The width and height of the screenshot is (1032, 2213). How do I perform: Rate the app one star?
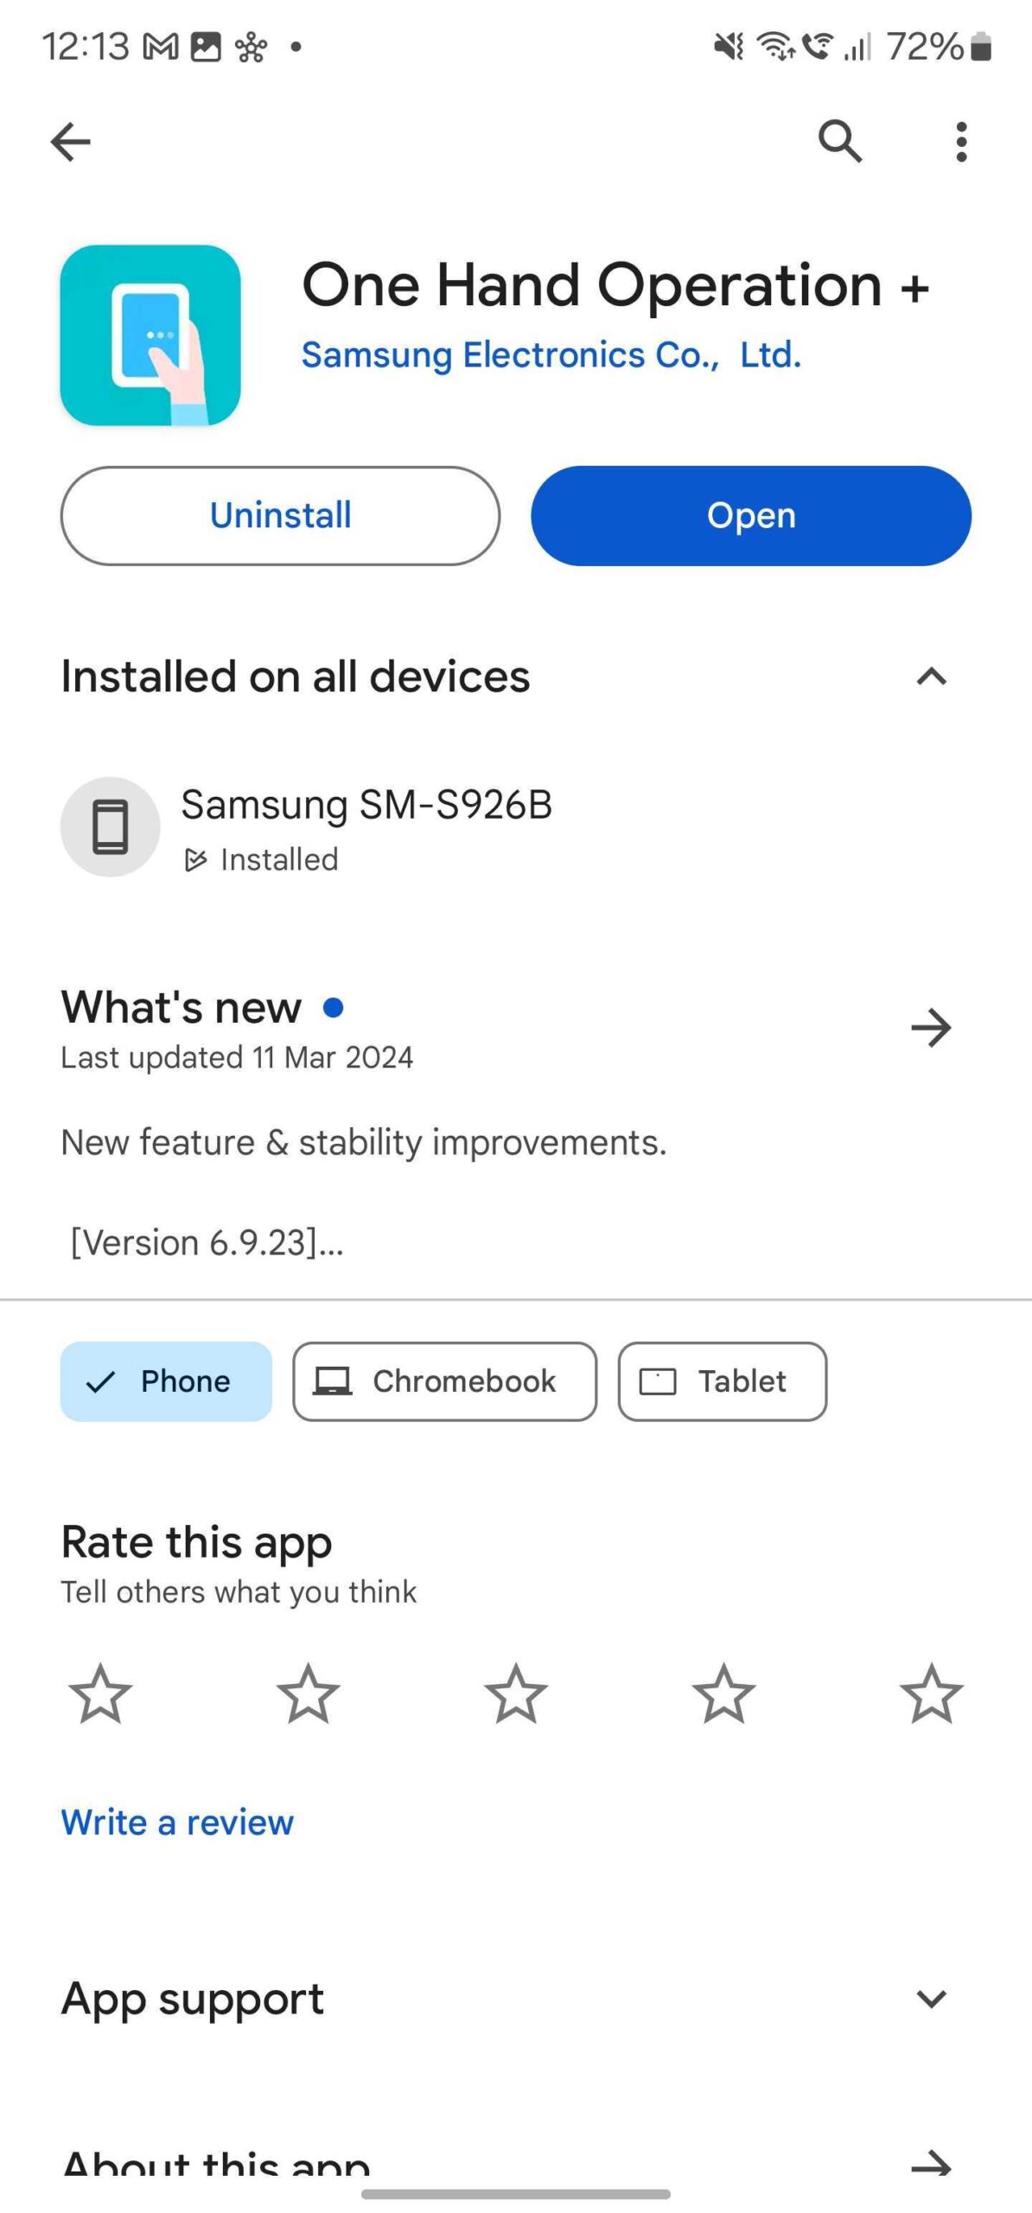coord(100,1693)
